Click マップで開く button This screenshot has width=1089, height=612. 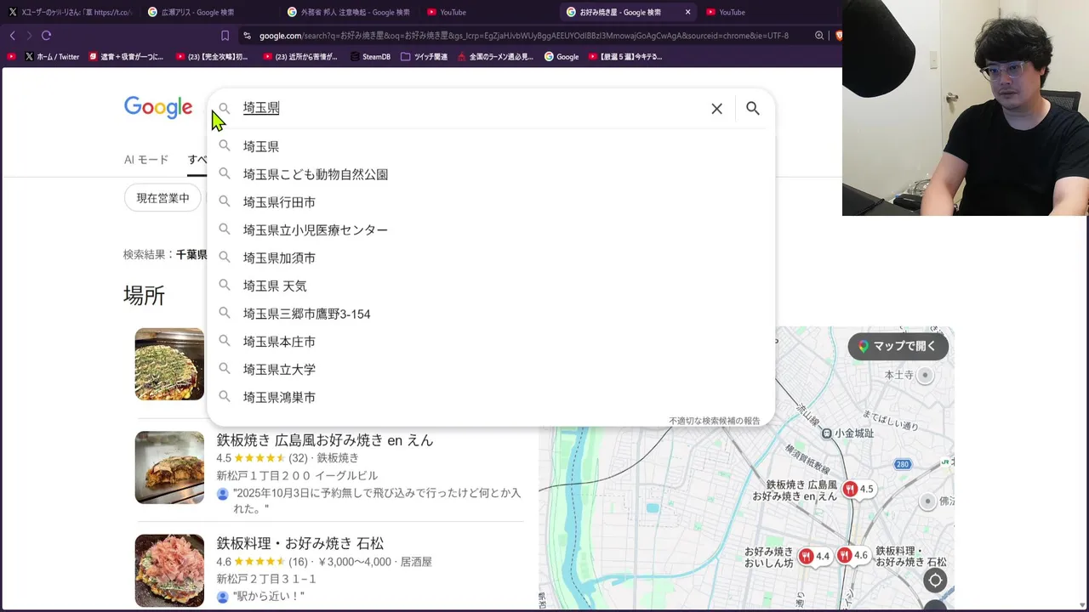pyautogui.click(x=898, y=346)
